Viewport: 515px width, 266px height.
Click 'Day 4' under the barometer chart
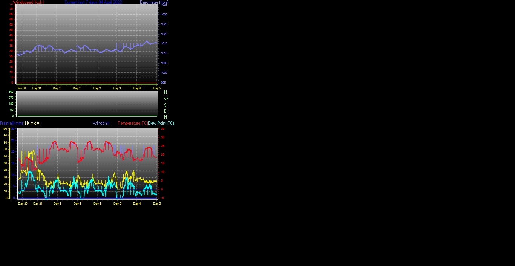tap(137, 88)
